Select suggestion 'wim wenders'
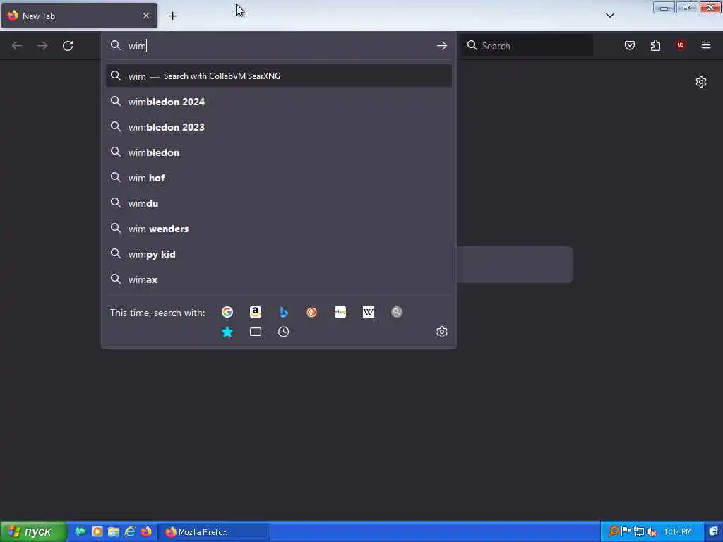Viewport: 723px width, 542px height. point(278,229)
